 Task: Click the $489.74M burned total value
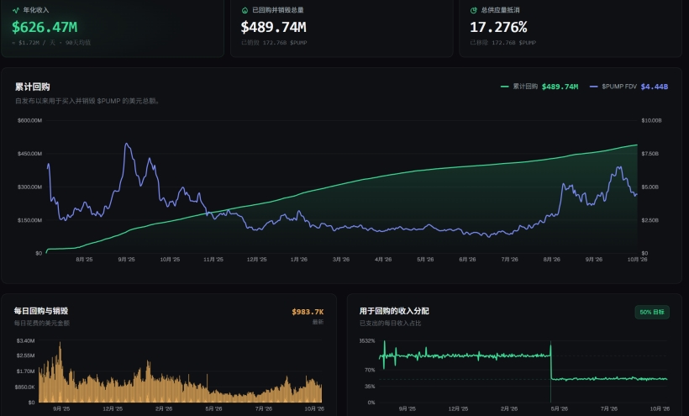point(273,27)
